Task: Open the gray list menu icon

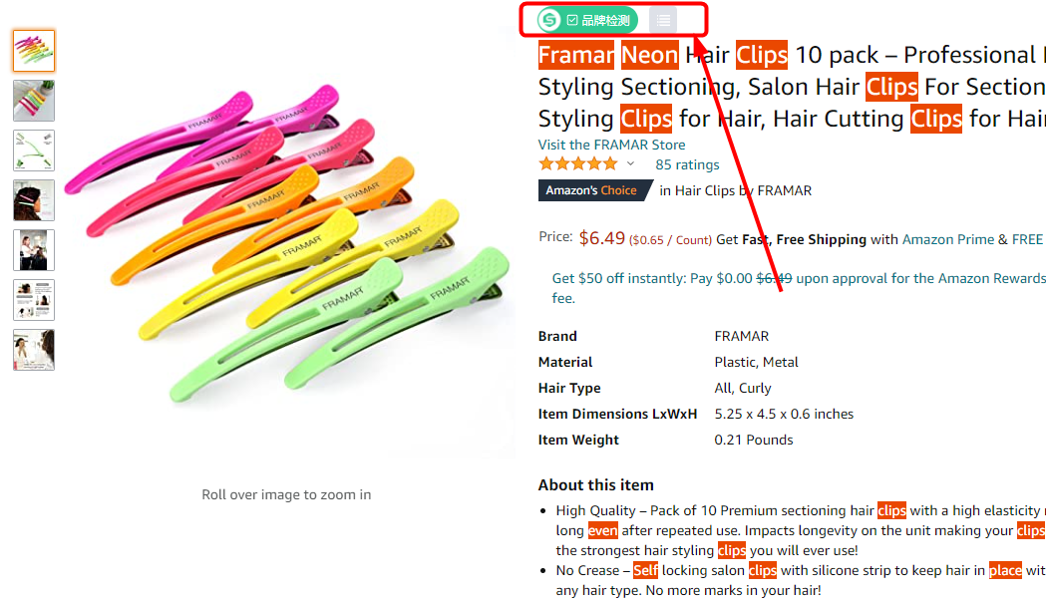Action: tap(663, 21)
